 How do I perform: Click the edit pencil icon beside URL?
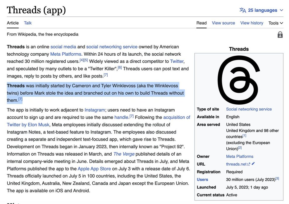point(253,164)
